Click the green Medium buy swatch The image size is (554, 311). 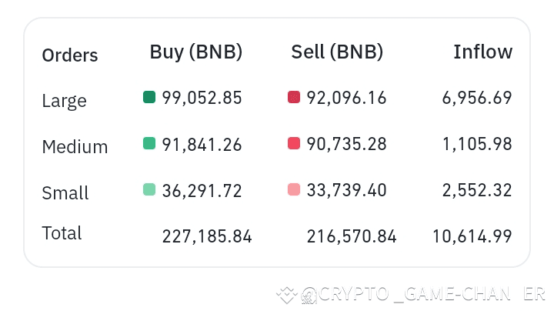coord(149,143)
